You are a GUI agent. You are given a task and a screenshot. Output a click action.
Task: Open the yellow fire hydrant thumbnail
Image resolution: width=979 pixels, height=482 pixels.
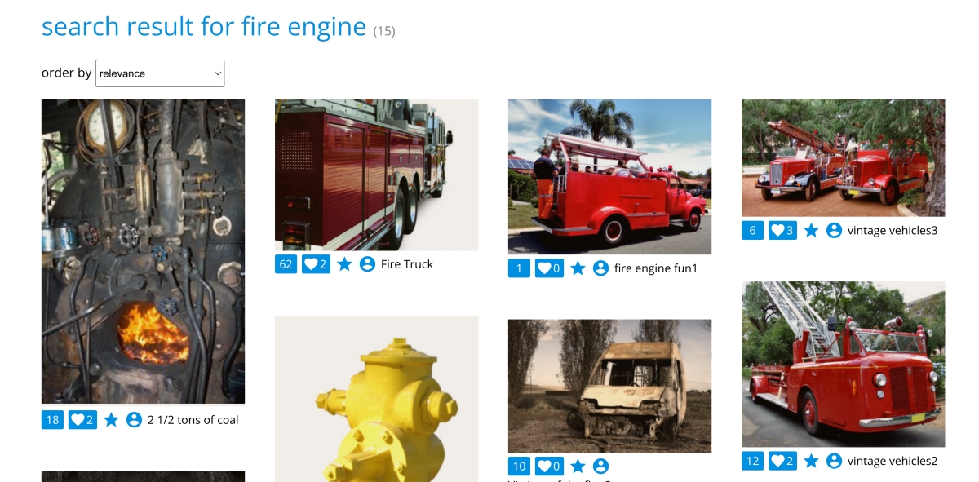tap(376, 399)
